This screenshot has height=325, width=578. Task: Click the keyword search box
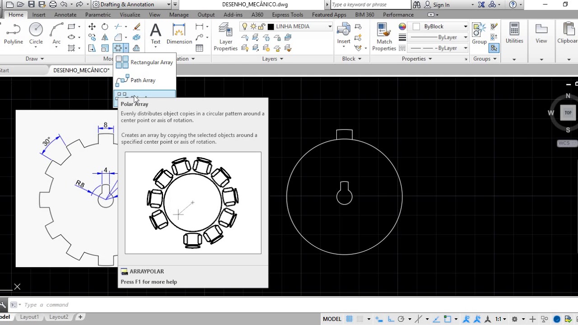pos(370,5)
